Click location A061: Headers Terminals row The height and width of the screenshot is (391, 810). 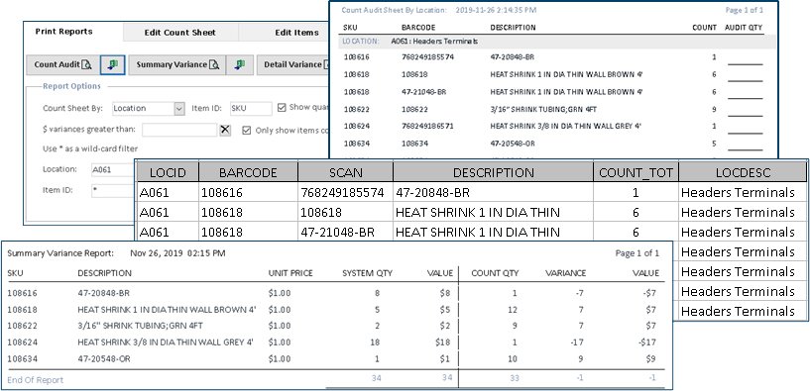click(557, 42)
